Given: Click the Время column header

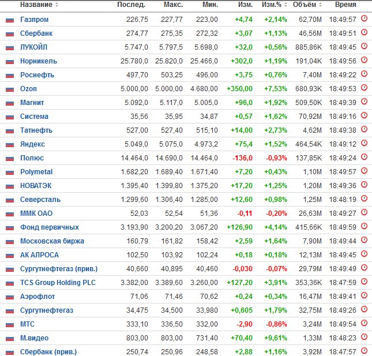Looking at the screenshot, I should tap(345, 5).
